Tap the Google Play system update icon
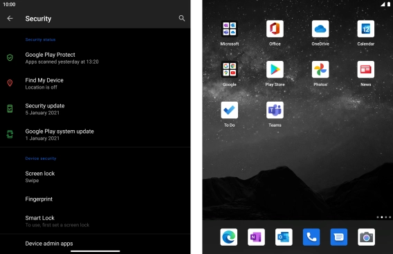393x254 pixels. [10, 134]
